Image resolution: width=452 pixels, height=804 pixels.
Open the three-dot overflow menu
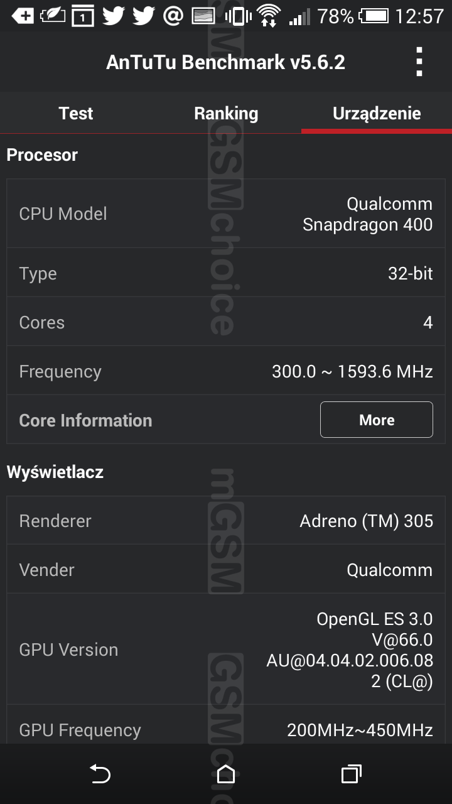point(419,62)
